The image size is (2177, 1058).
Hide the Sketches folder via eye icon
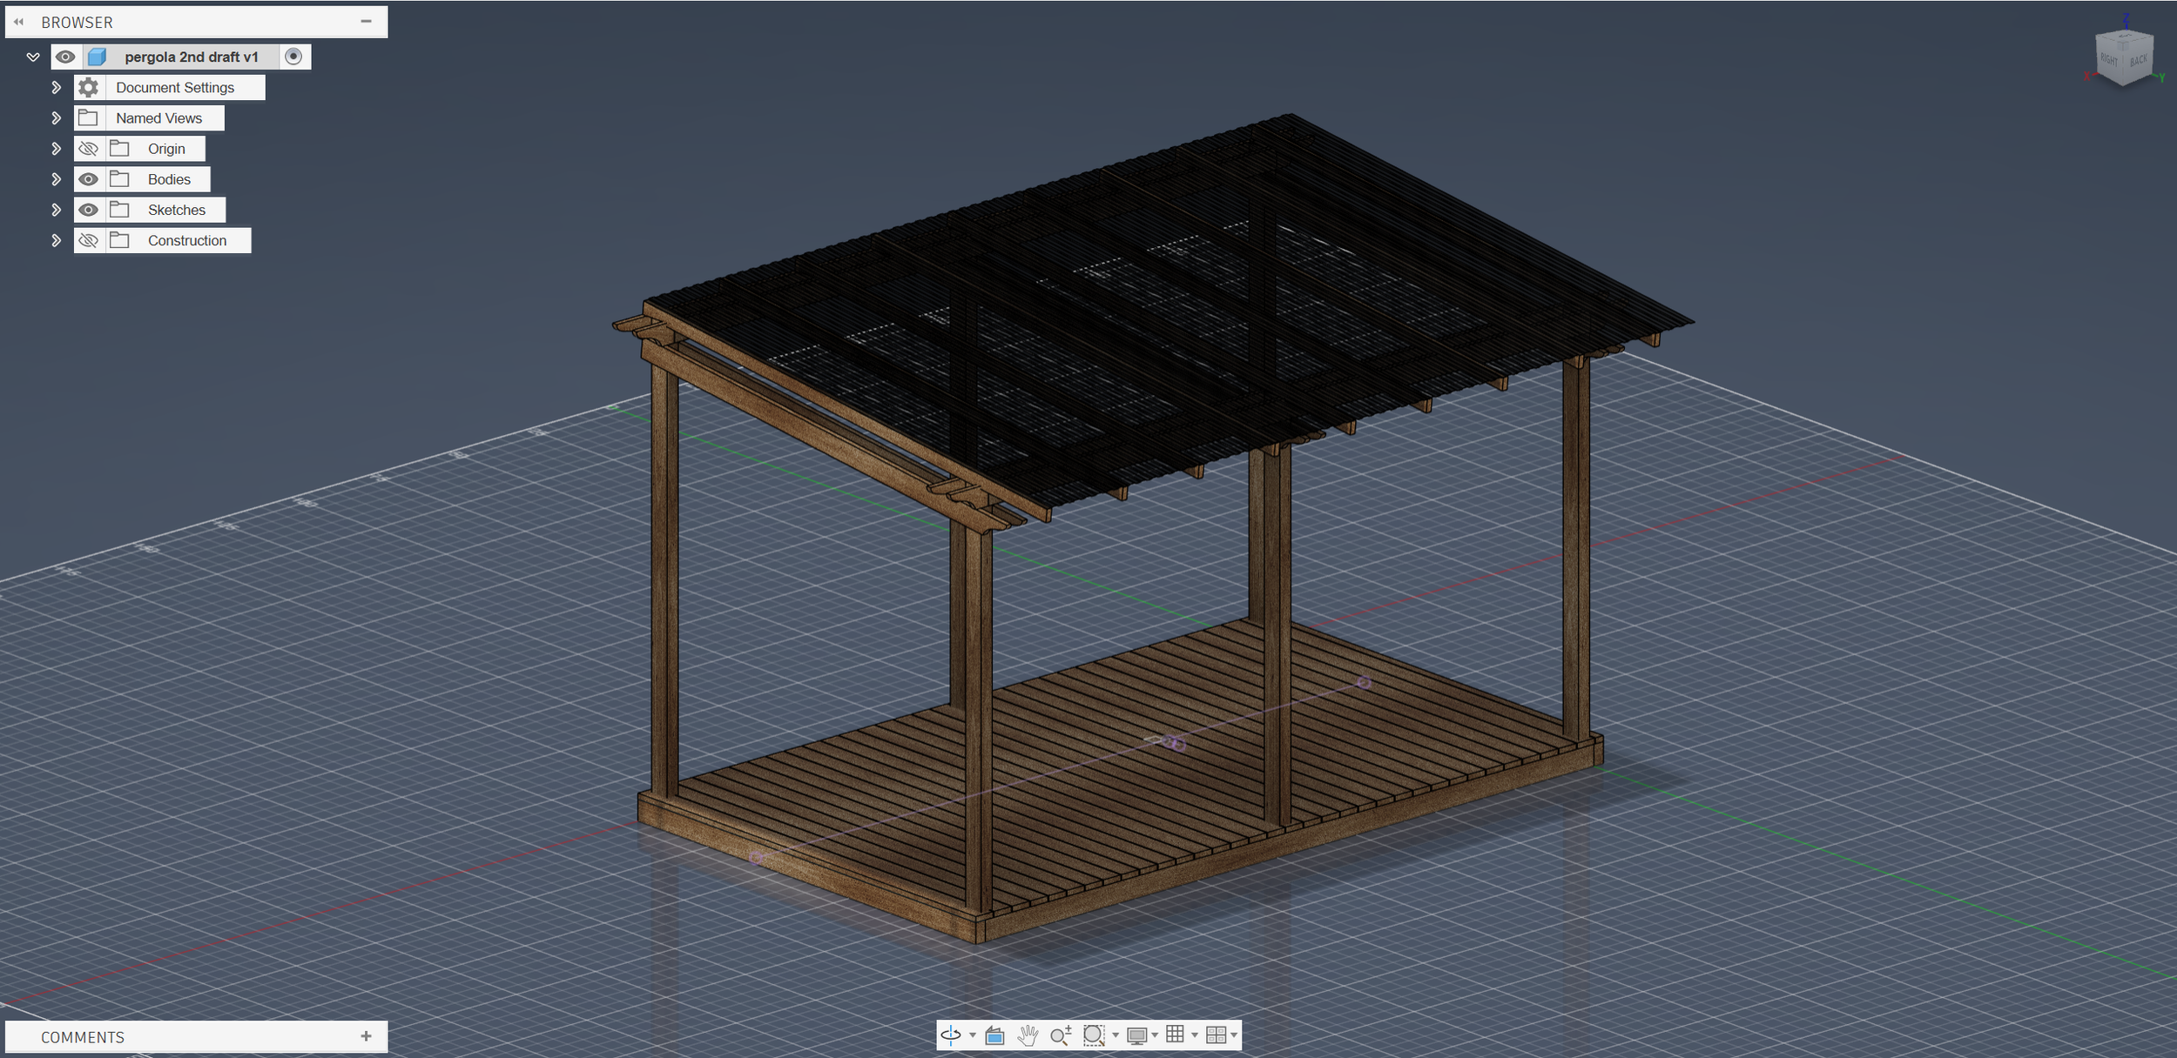[88, 210]
